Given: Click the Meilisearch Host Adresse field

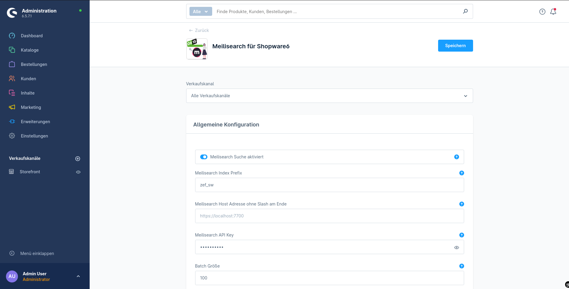Looking at the screenshot, I should point(329,216).
